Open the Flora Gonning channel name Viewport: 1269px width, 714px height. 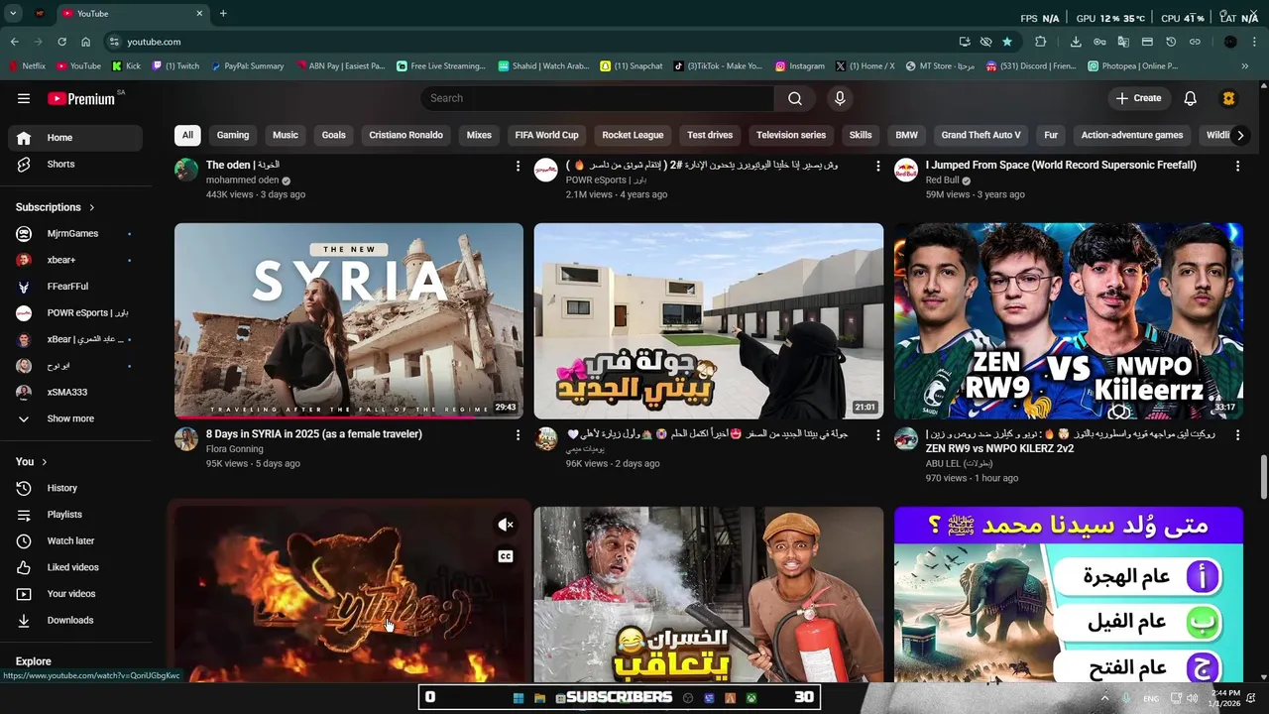tap(235, 449)
